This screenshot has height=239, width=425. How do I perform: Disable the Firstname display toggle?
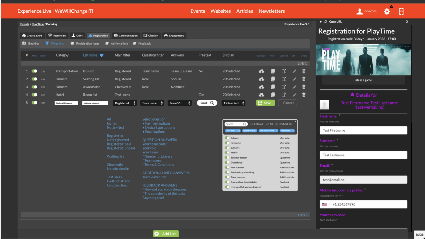[227, 143]
